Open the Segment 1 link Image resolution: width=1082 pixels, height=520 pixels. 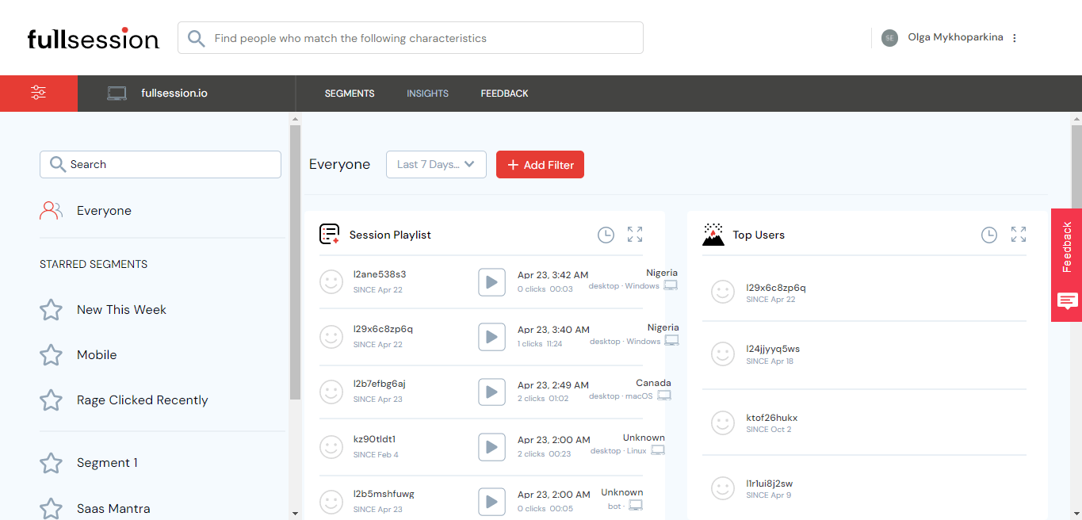107,463
